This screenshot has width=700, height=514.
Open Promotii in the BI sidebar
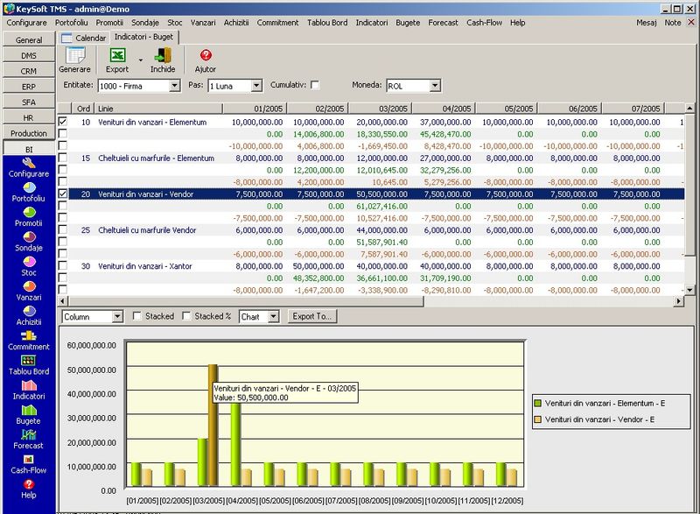29,217
